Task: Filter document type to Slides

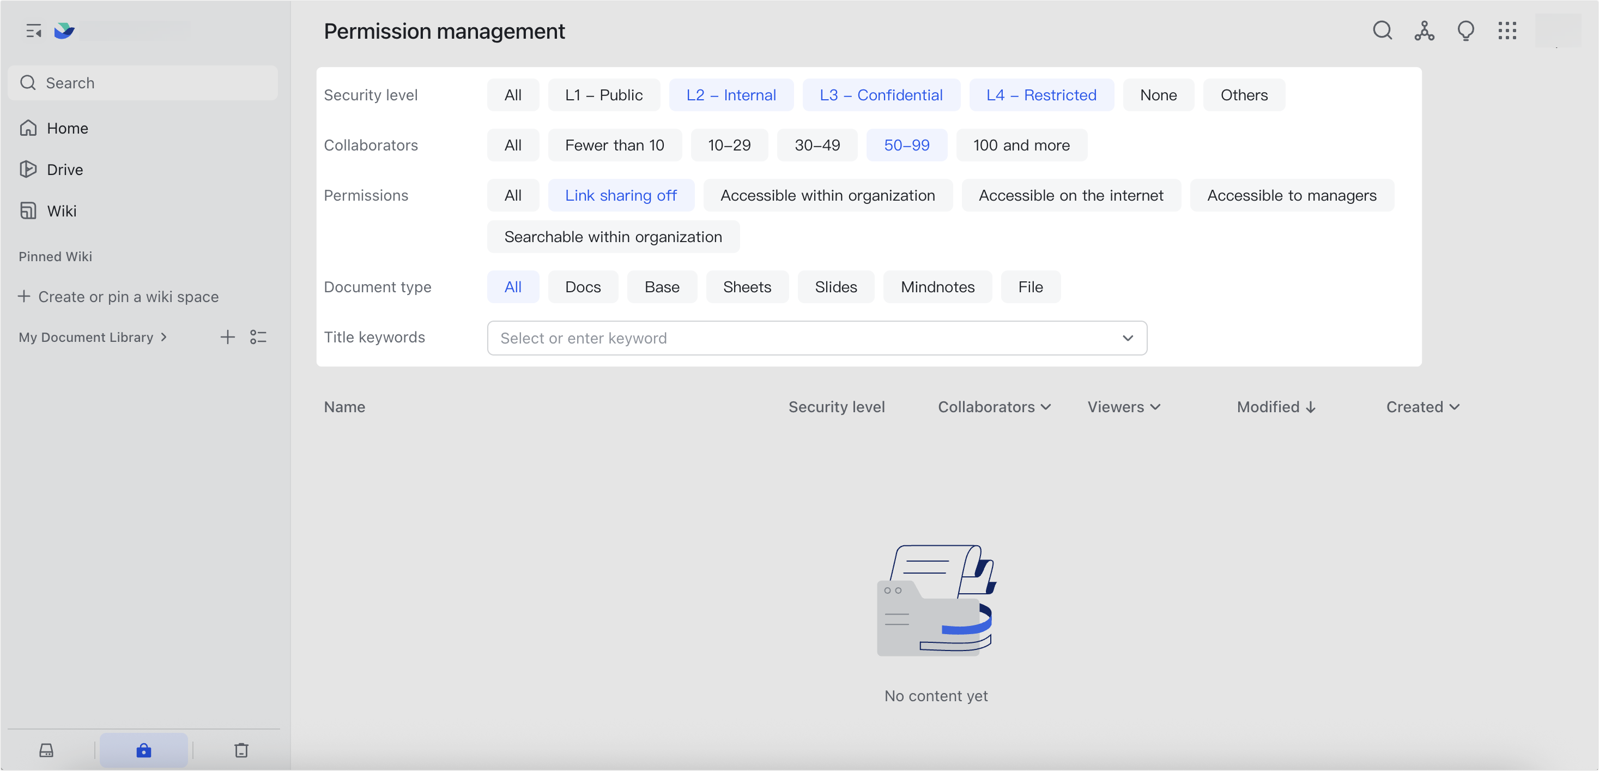Action: coord(835,286)
